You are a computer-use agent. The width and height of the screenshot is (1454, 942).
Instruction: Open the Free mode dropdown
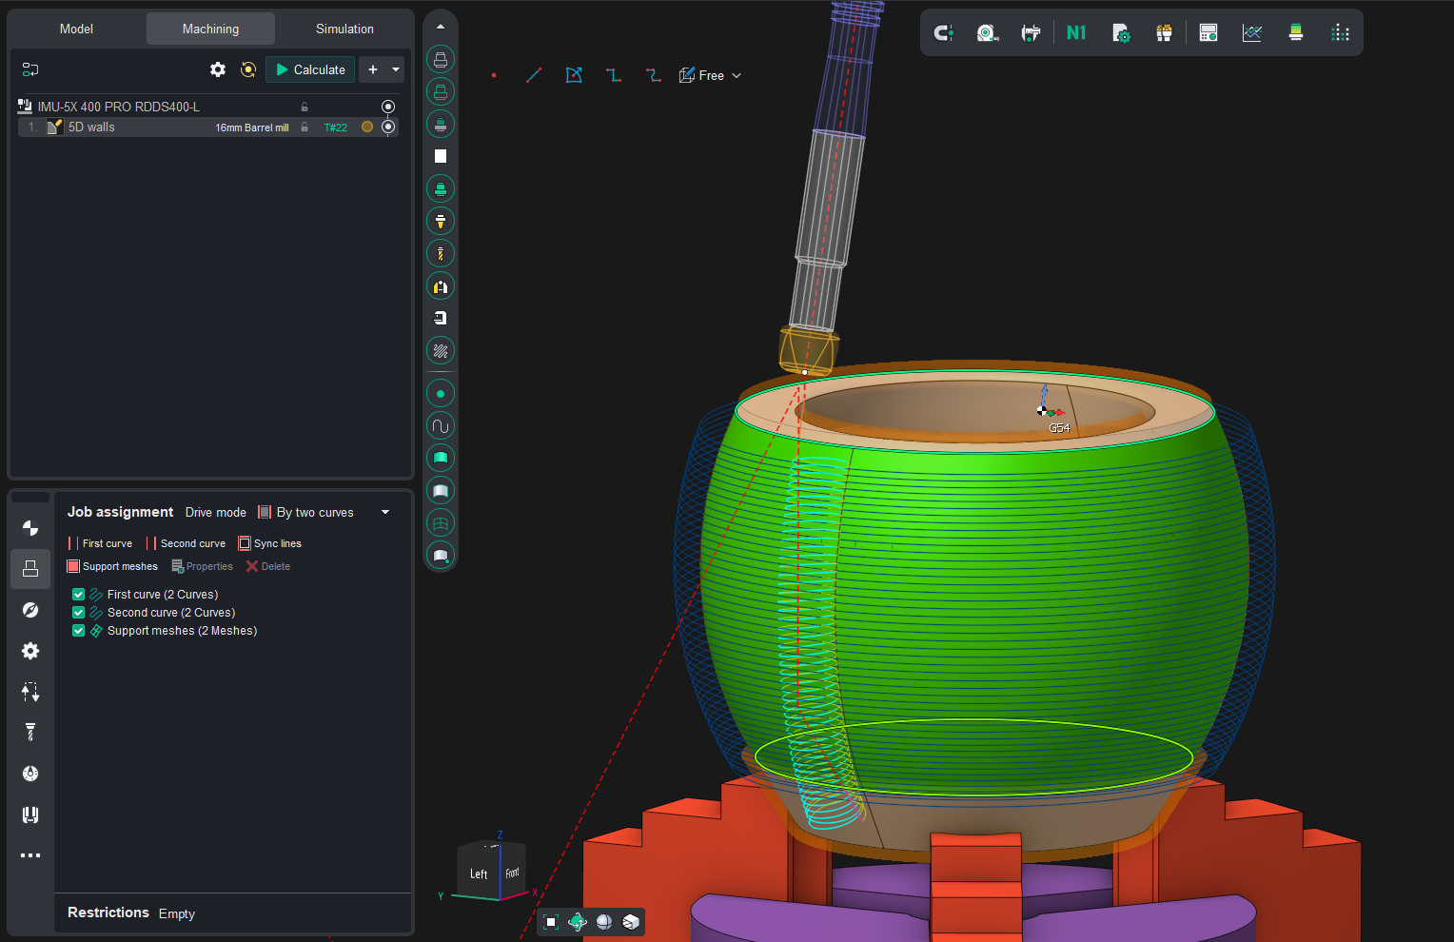click(x=710, y=75)
